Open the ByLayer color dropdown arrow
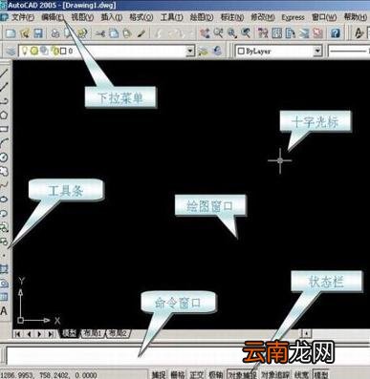Screen dimensions: 370x379 click(317, 51)
